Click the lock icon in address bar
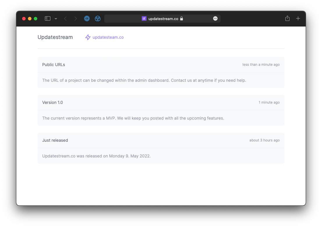The height and width of the screenshot is (227, 322). pyautogui.click(x=182, y=19)
